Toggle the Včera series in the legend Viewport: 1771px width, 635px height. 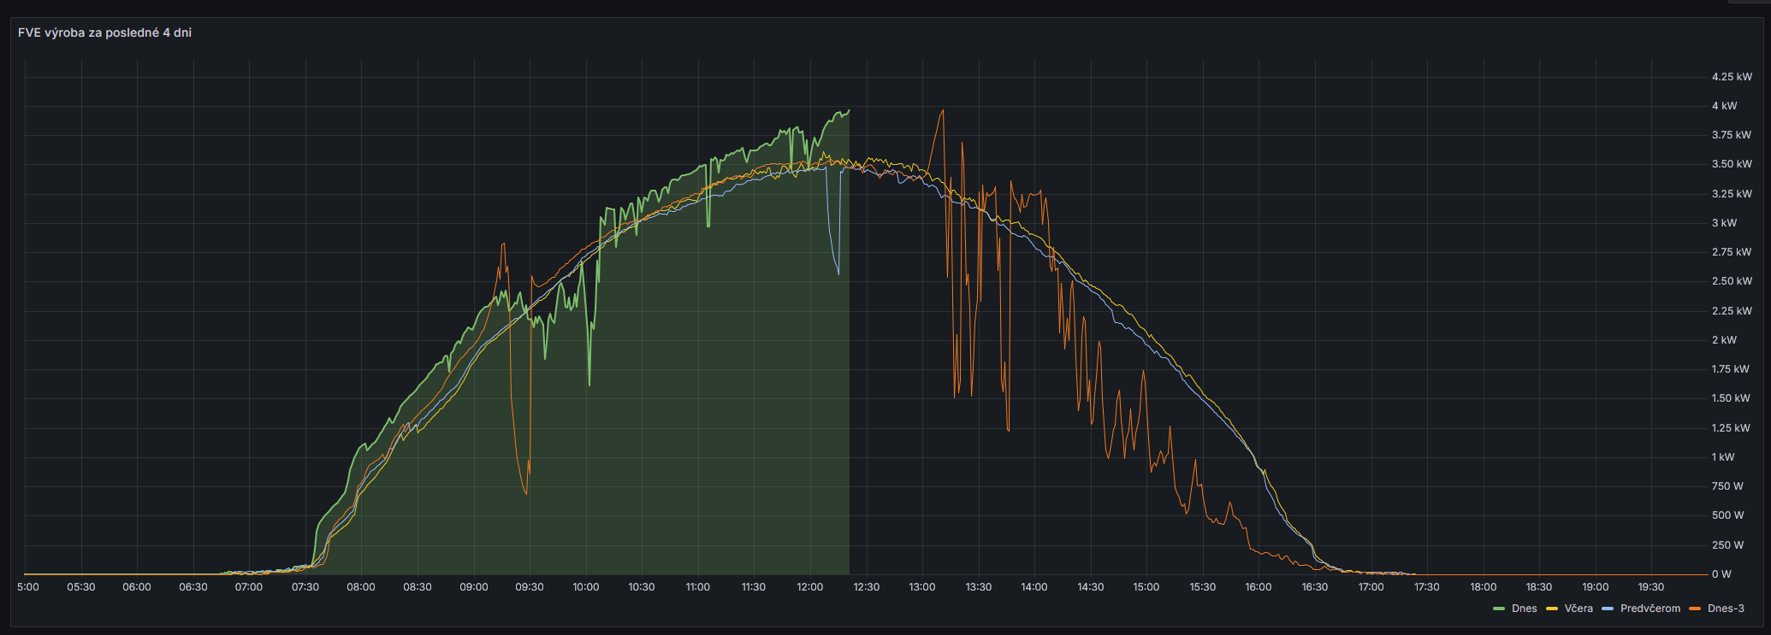point(1578,609)
